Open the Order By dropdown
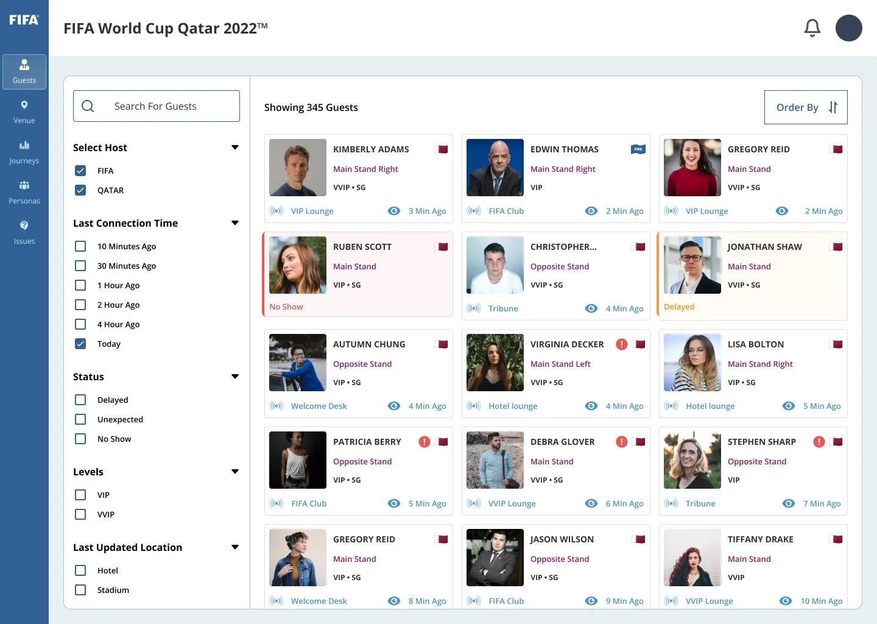 (x=806, y=107)
